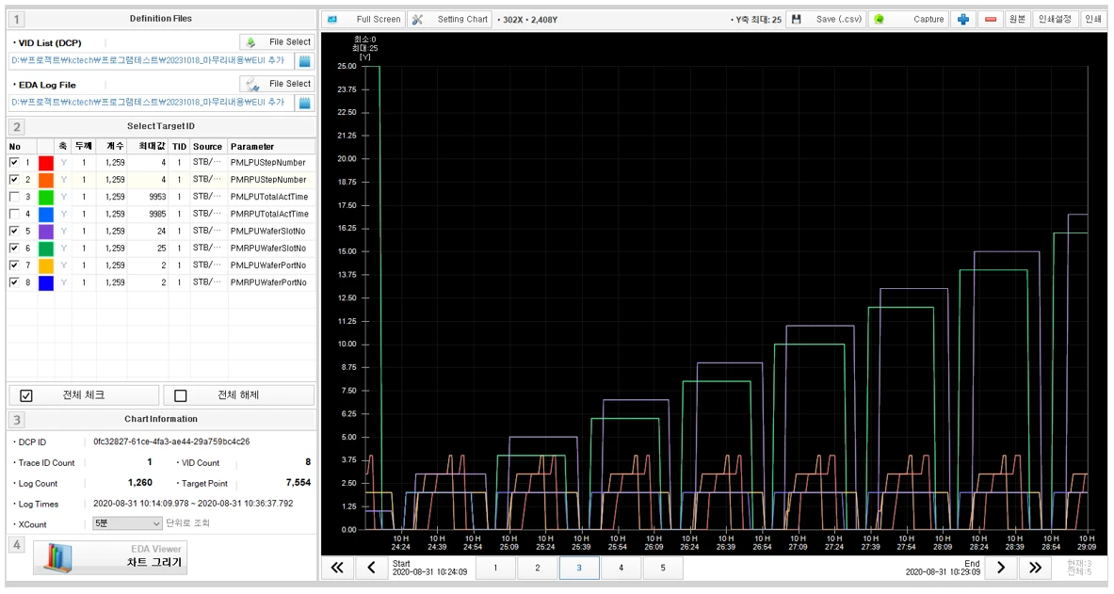1114x594 pixels.
Task: Click the VID List file path field
Action: [152, 61]
